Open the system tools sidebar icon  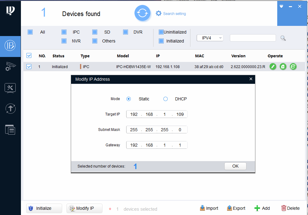[10, 88]
